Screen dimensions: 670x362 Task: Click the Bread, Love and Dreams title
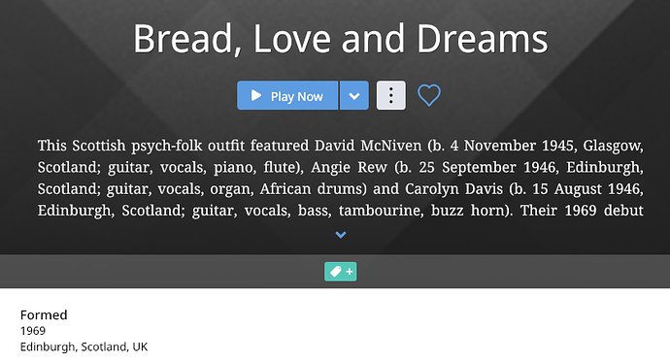pyautogui.click(x=341, y=39)
